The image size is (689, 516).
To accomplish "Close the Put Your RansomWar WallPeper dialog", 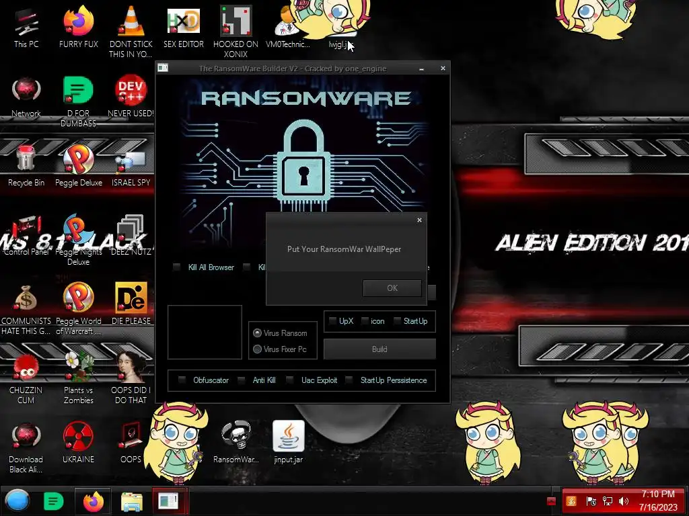I will tap(419, 220).
